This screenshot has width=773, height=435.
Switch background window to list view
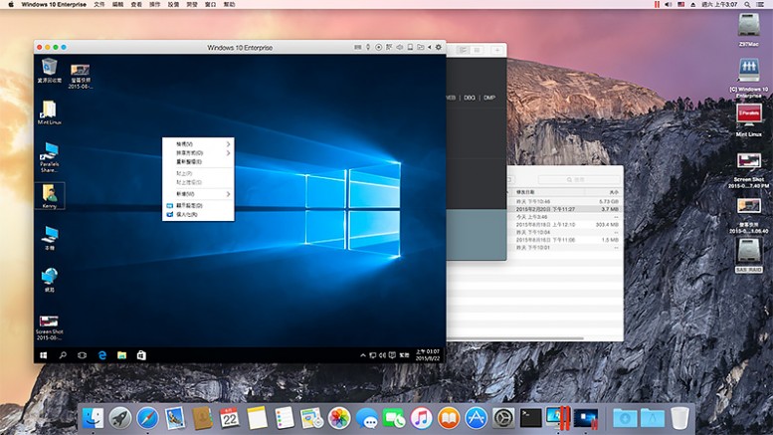(x=463, y=51)
